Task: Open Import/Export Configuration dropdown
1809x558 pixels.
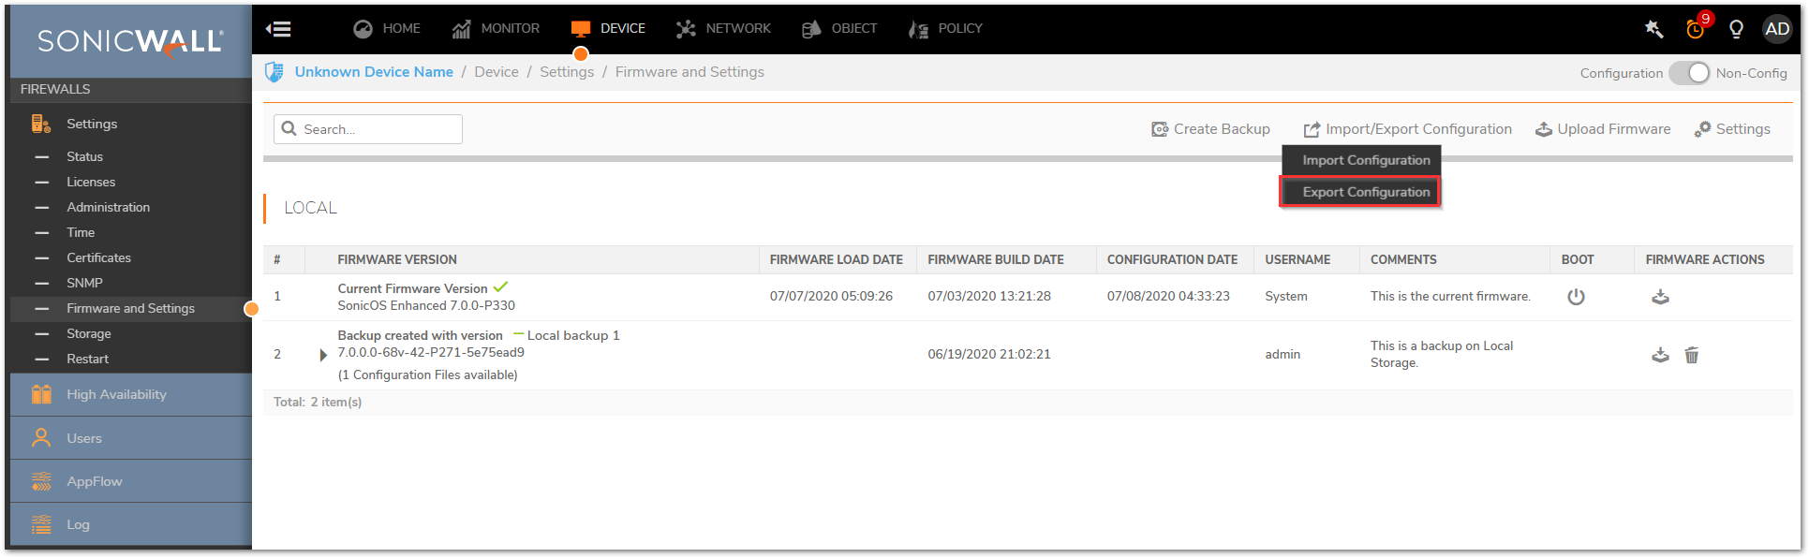Action: pos(1407,129)
